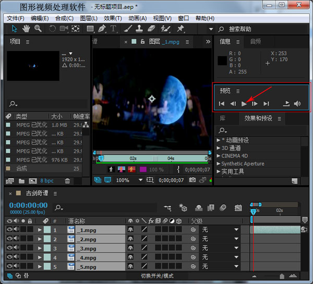Jump to first frame in Preview panel
This screenshot has width=313, height=284.
(222, 104)
